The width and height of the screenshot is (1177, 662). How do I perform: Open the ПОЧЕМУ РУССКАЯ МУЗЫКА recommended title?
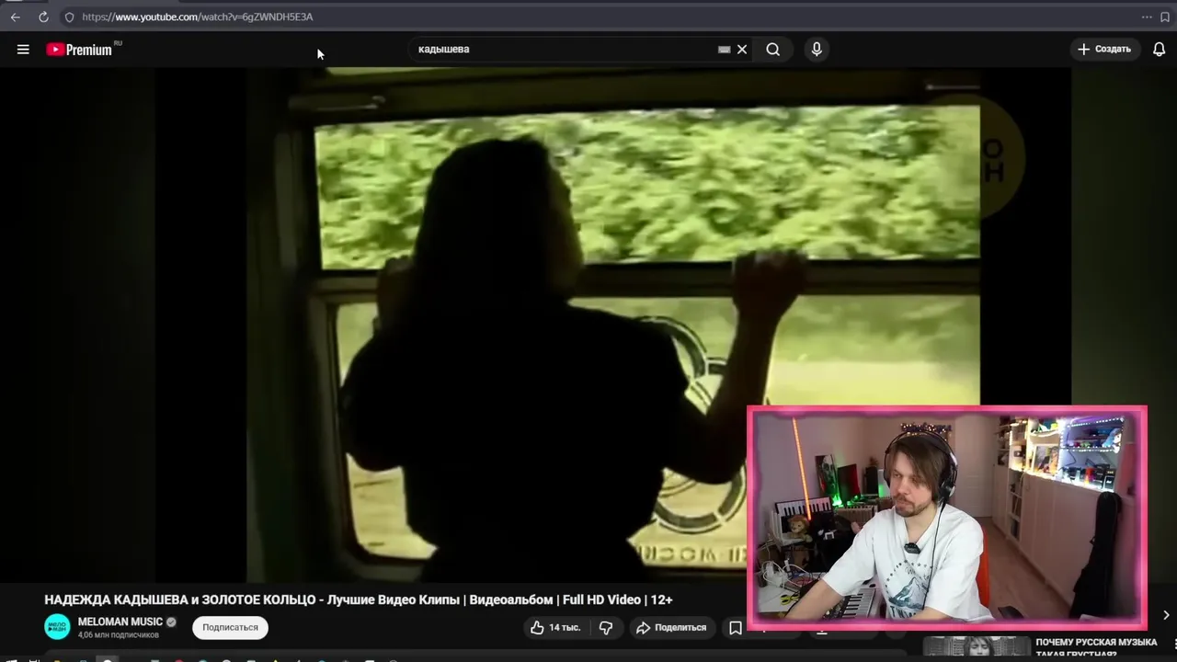pos(1096,647)
